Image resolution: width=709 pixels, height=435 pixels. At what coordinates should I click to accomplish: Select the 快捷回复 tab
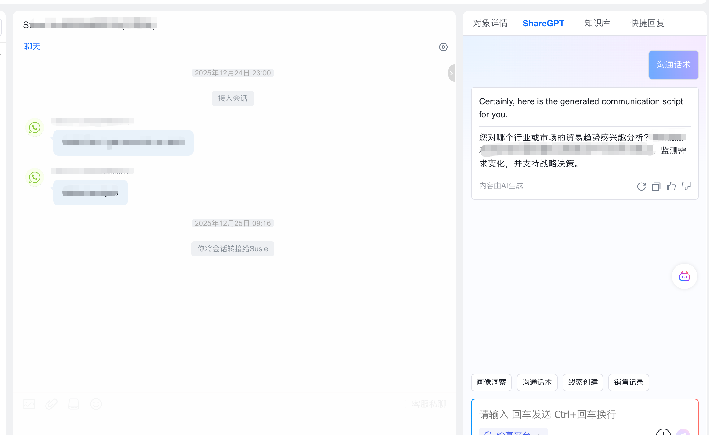(x=647, y=23)
